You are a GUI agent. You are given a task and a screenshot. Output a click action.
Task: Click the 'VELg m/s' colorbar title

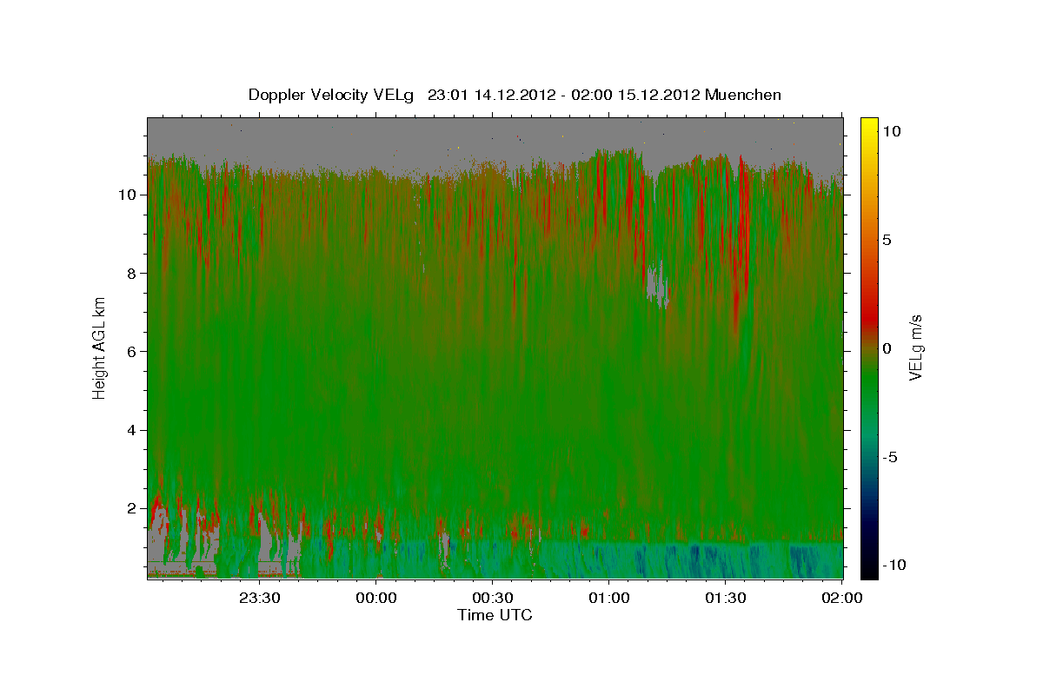click(915, 347)
